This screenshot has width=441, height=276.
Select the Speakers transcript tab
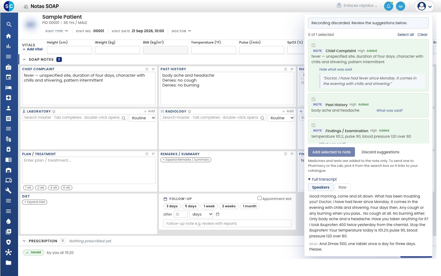[x=321, y=187]
